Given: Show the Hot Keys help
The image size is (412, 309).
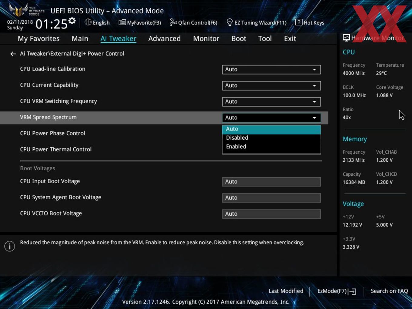Looking at the screenshot, I should click(x=310, y=22).
